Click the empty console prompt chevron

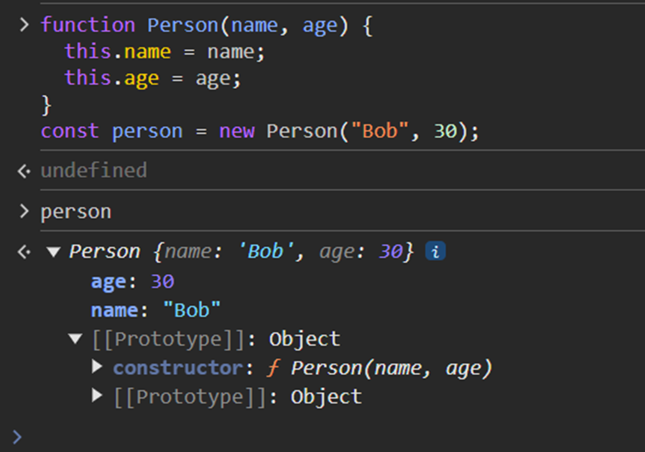(x=17, y=436)
